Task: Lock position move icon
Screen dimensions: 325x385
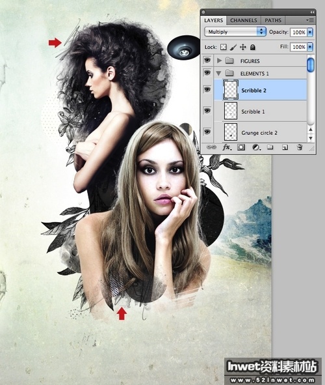Action: (242, 47)
